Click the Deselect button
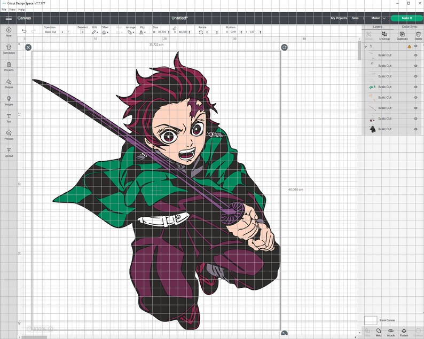This screenshot has height=339, width=424. coord(82,32)
